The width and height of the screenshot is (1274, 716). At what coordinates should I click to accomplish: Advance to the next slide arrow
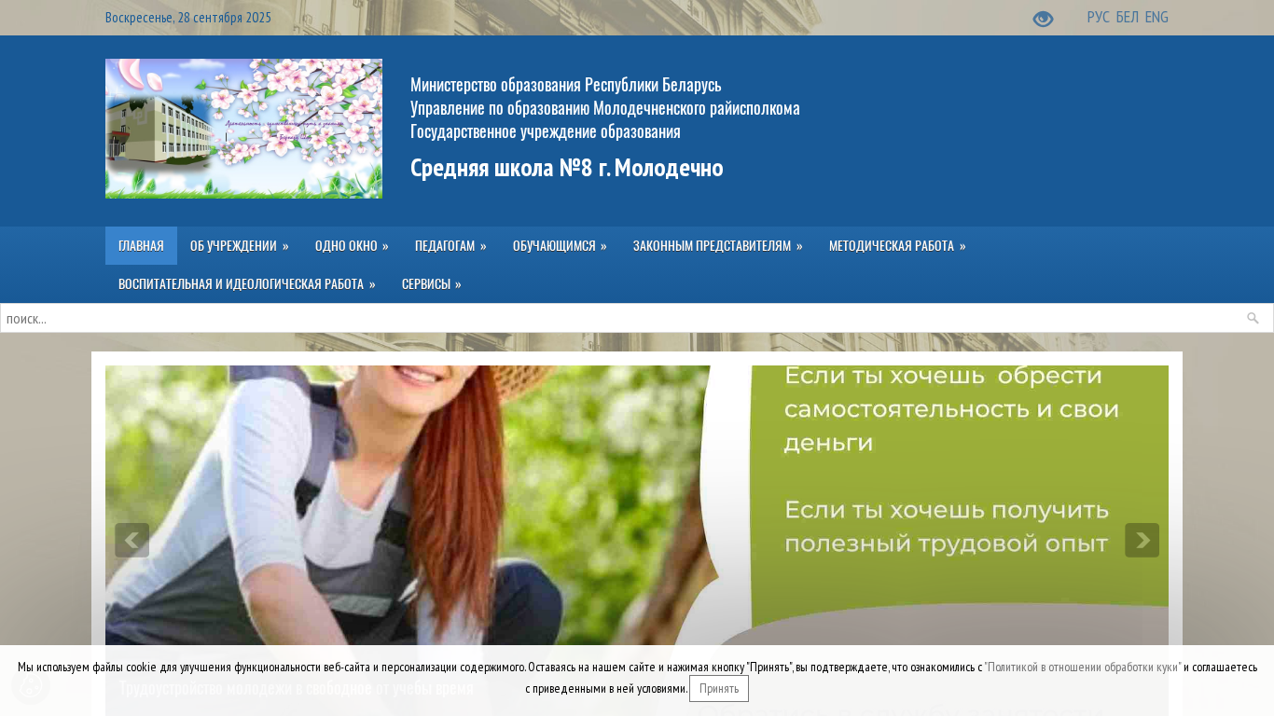(x=1142, y=540)
